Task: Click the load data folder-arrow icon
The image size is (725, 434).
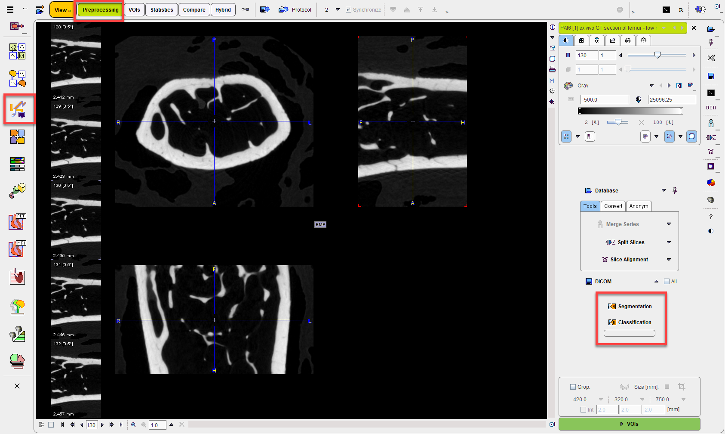Action: tap(40, 9)
